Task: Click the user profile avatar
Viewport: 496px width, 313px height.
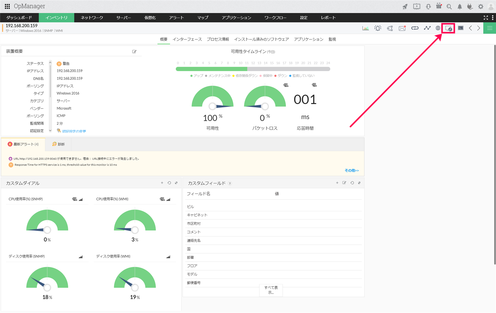Action: pos(491,6)
